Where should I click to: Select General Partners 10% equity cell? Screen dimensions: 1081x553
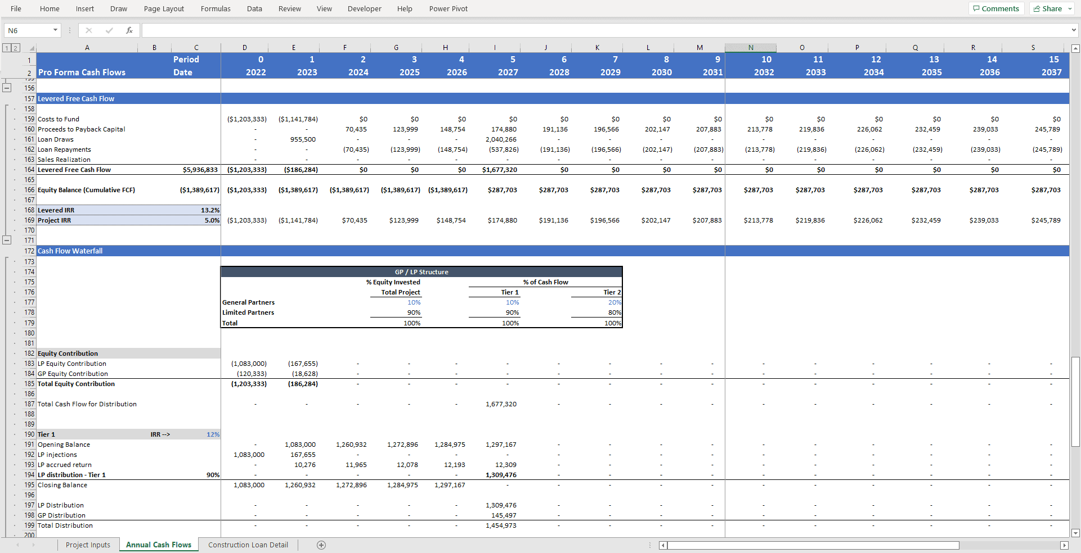[396, 302]
